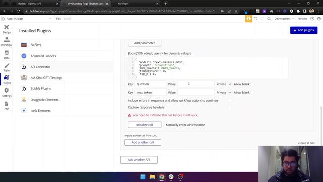Open the user account icon
Screen dimensions: 323x182
[x=319, y=19]
